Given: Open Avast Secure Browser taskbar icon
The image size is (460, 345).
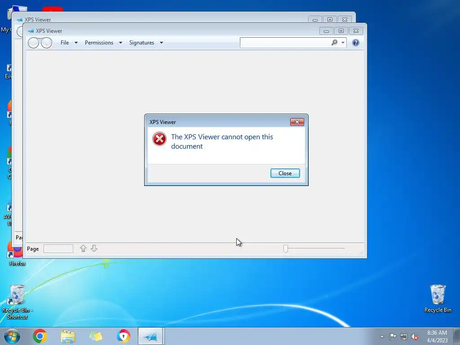Looking at the screenshot, I should [123, 336].
